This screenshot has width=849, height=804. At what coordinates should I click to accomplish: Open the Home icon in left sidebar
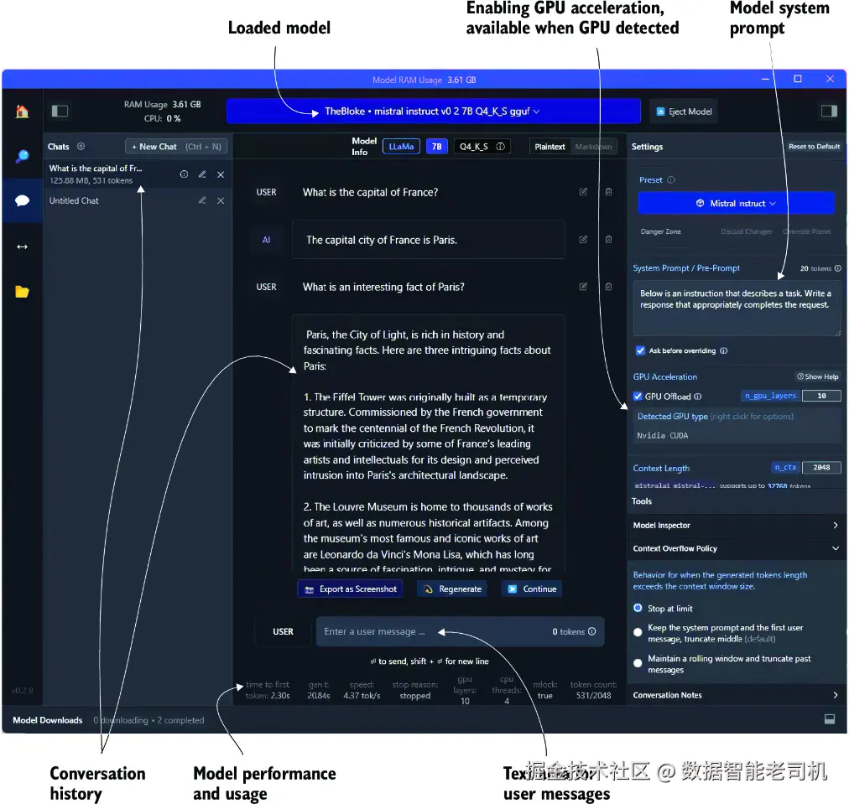(x=22, y=112)
